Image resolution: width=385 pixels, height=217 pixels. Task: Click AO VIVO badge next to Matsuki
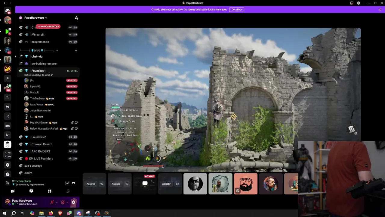72,93
